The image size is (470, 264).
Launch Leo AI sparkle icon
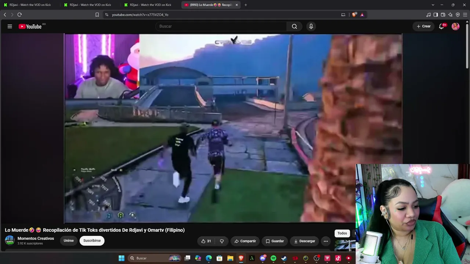click(451, 15)
